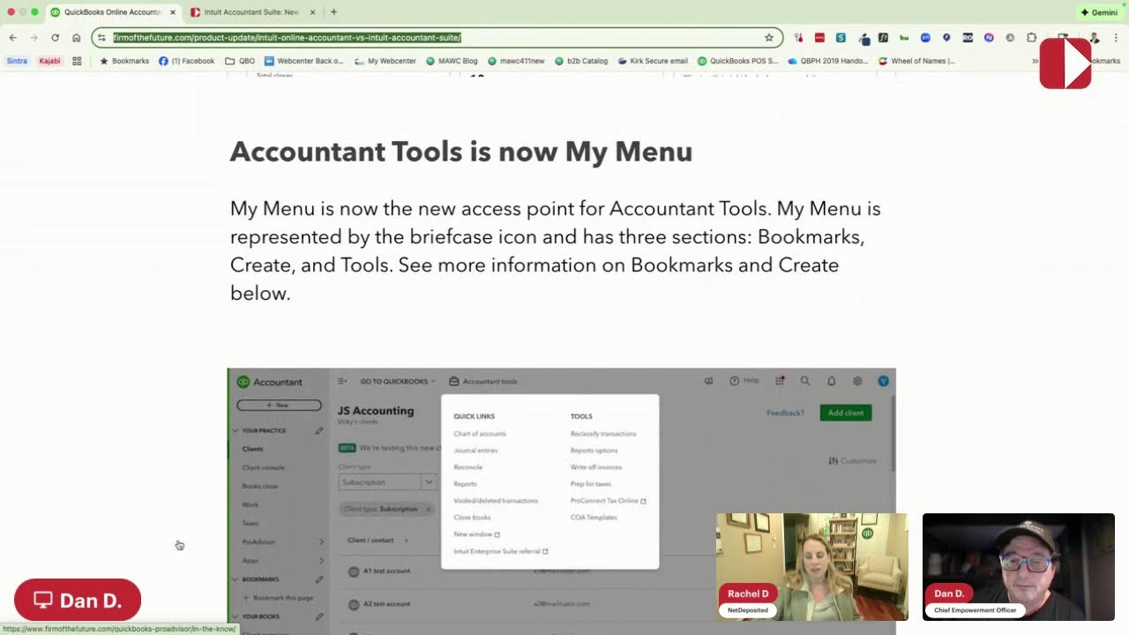Click the Dan D. screen share badge
Viewport: 1129px width, 635px height.
pos(78,601)
